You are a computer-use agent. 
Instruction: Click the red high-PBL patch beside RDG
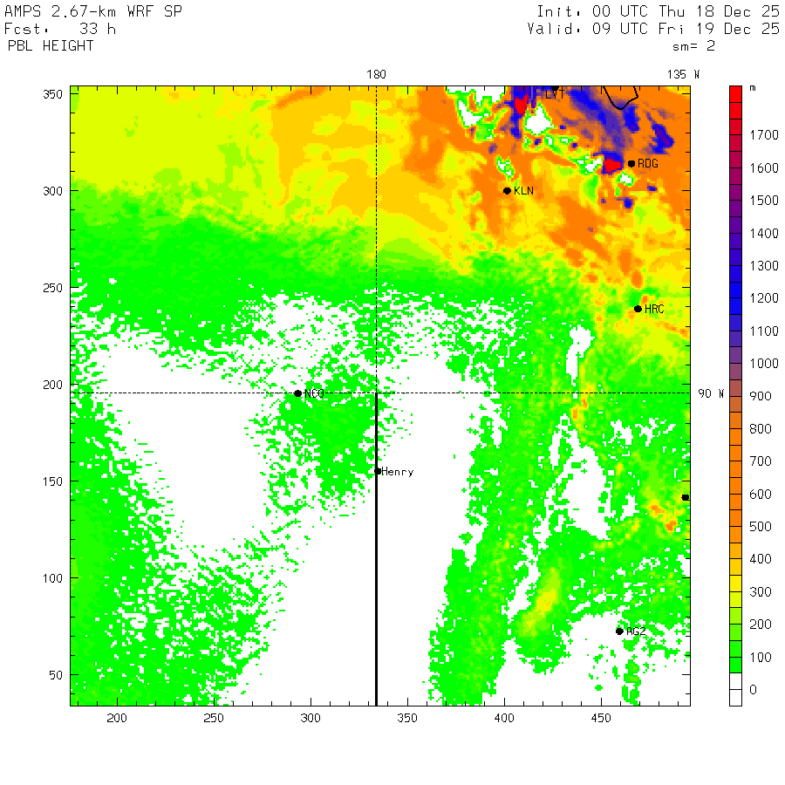click(612, 165)
